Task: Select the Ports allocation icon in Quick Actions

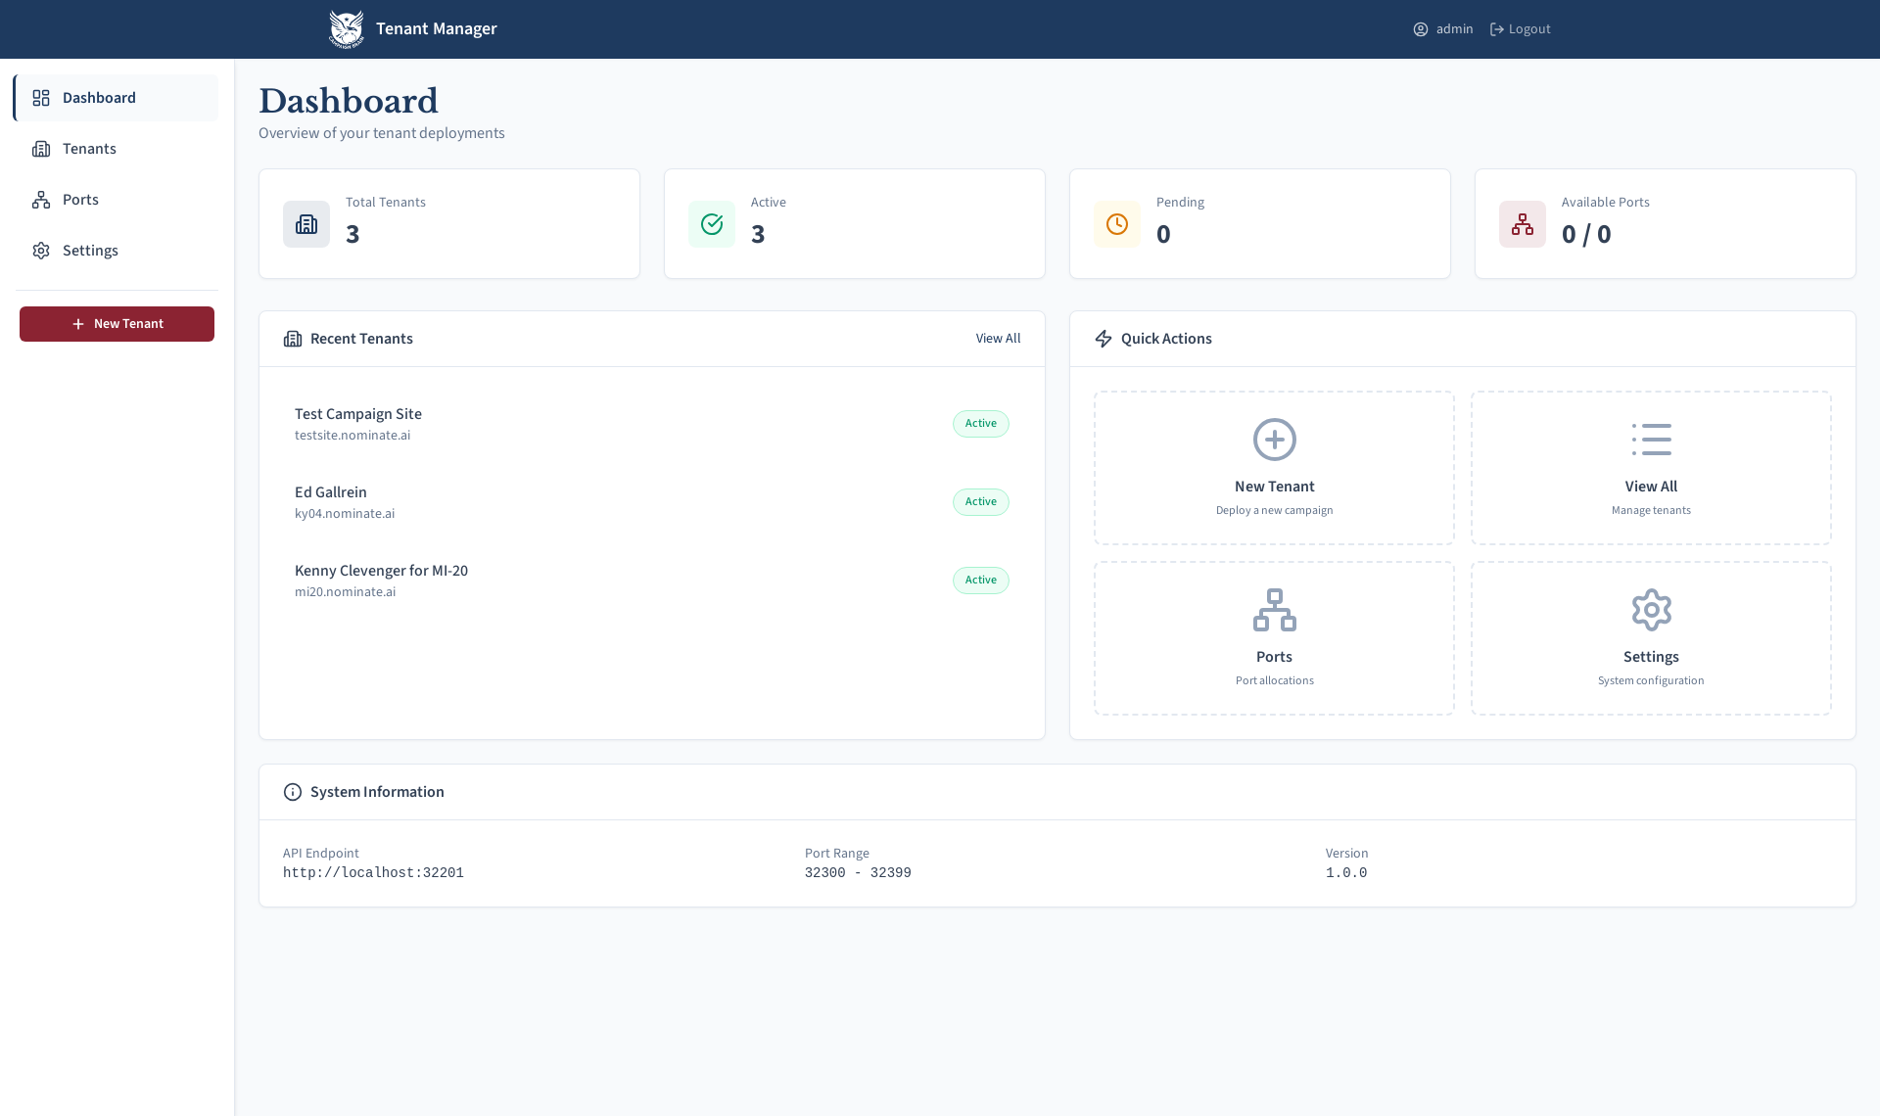Action: pos(1274,609)
